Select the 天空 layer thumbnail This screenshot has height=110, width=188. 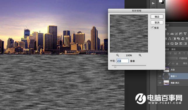[x=166, y=69]
